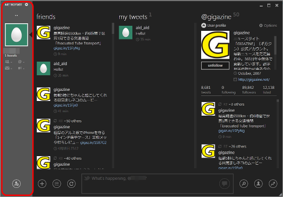Open the Options menu in gigazine column
The width and height of the screenshot is (283, 197).
click(268, 26)
